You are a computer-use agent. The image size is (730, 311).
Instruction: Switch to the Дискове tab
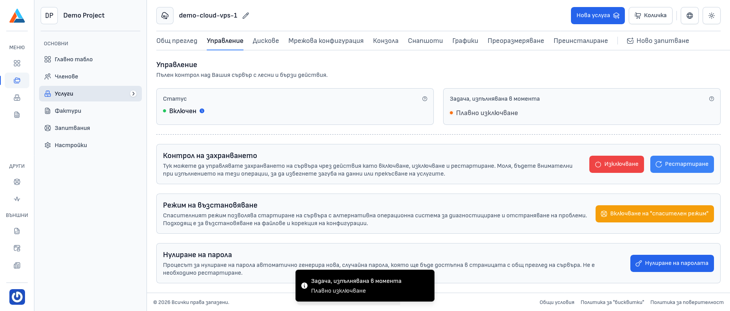tap(266, 41)
